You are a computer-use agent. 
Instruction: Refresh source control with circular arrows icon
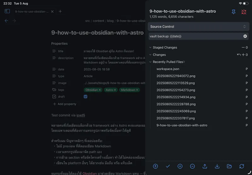[x=242, y=166]
